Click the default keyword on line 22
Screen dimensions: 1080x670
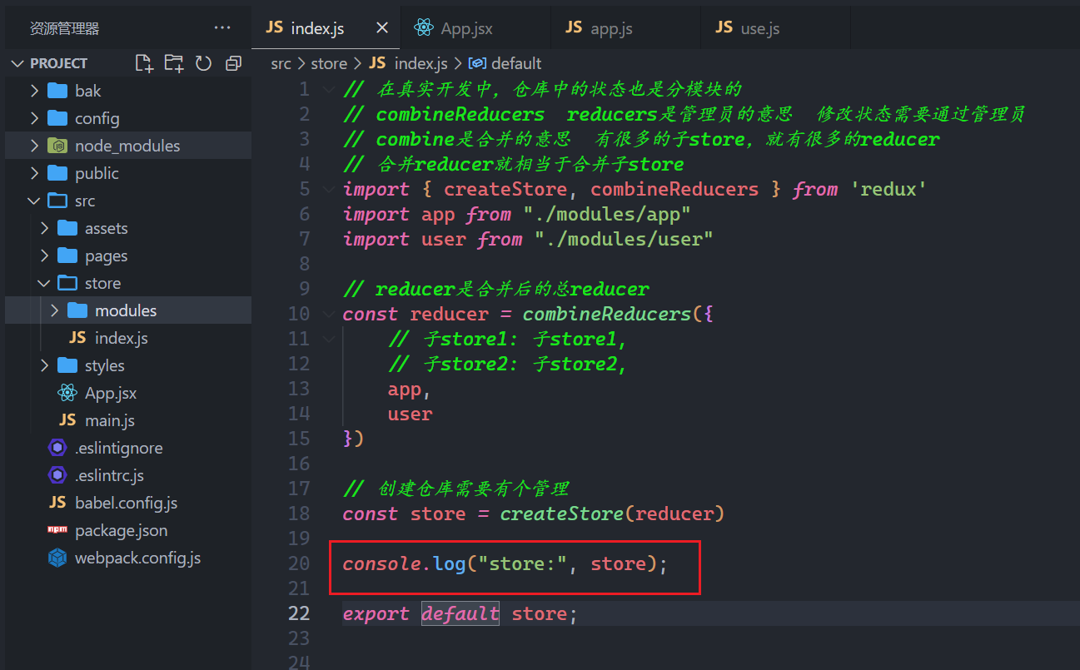point(460,613)
